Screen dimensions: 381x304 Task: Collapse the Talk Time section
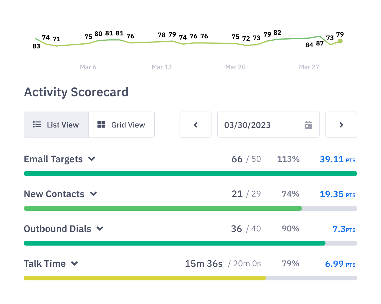(x=74, y=264)
